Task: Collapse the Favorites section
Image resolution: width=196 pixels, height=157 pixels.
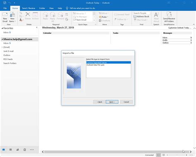Action: (x=2, y=28)
